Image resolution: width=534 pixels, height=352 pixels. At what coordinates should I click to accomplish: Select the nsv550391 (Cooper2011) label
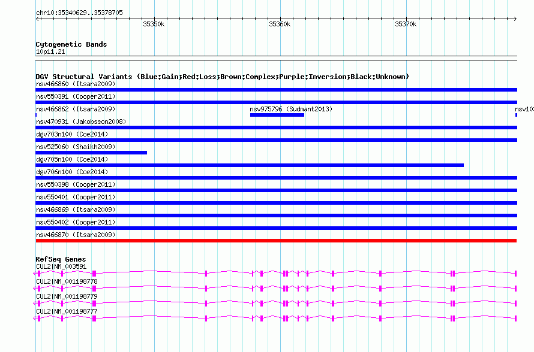(76, 96)
